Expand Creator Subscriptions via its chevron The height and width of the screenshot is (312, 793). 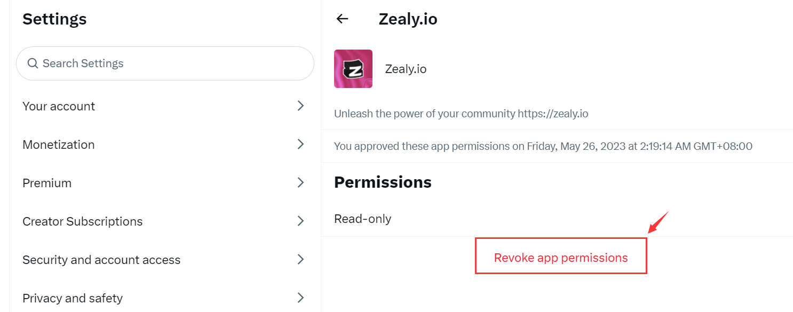click(300, 221)
